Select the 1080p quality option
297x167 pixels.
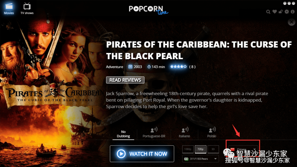[x=188, y=149]
